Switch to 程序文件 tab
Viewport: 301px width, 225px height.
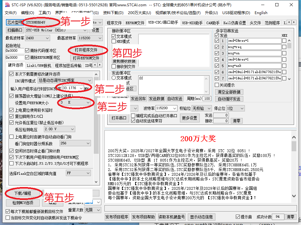coord(114,23)
